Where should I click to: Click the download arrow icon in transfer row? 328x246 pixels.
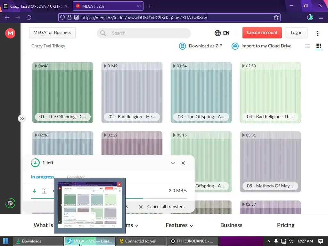click(34, 191)
